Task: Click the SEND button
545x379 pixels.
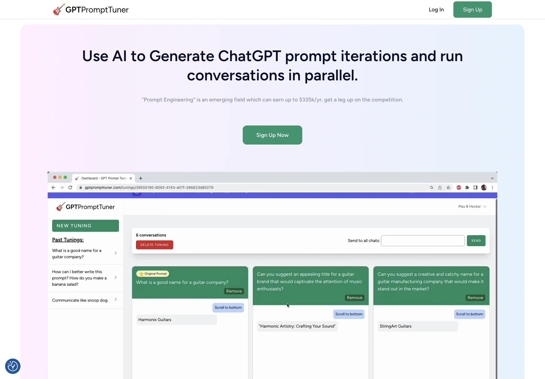Action: pos(476,240)
